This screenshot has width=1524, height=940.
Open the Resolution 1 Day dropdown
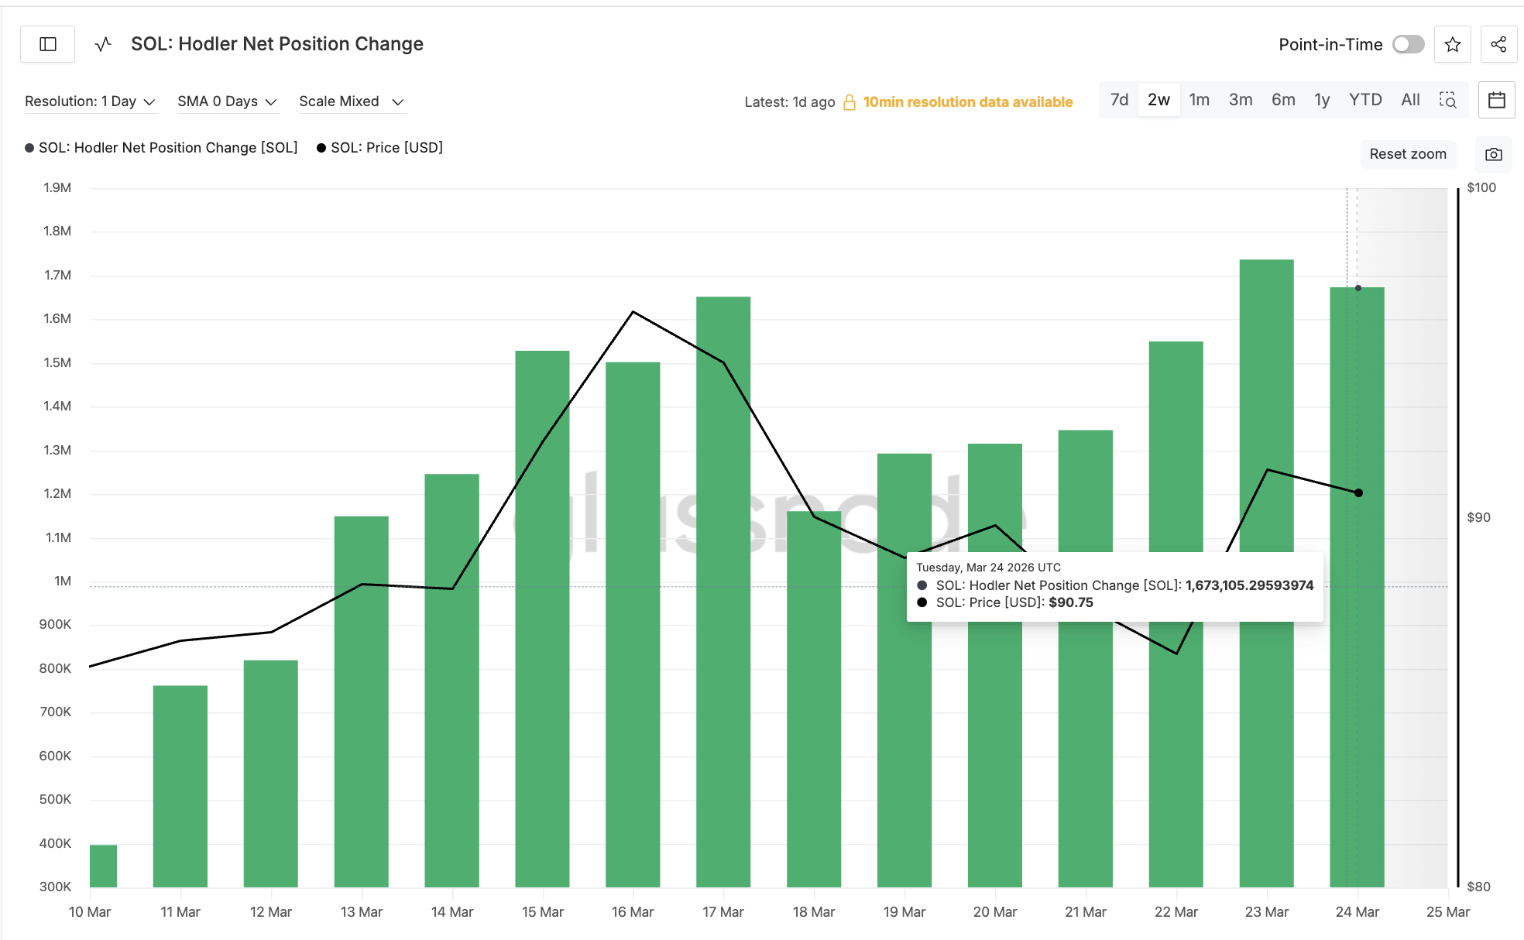pyautogui.click(x=90, y=101)
